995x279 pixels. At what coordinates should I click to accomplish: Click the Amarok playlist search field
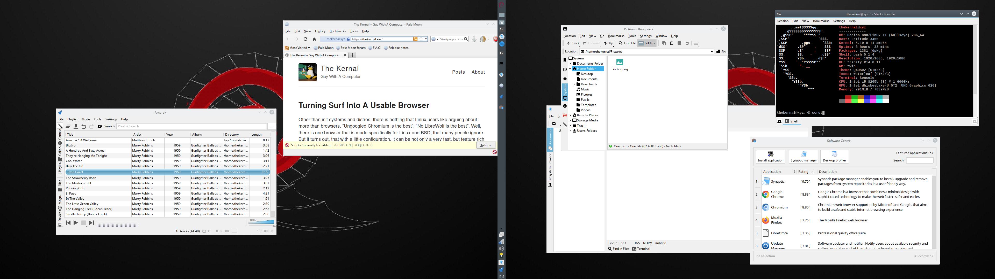pyautogui.click(x=191, y=126)
